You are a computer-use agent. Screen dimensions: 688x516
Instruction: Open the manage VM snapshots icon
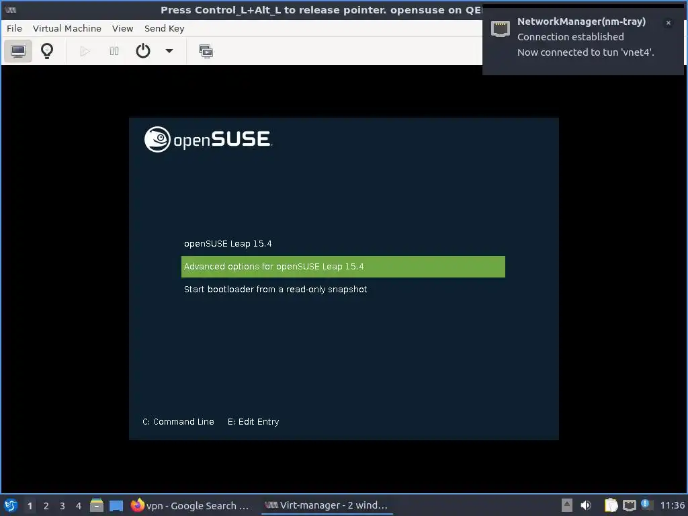206,51
